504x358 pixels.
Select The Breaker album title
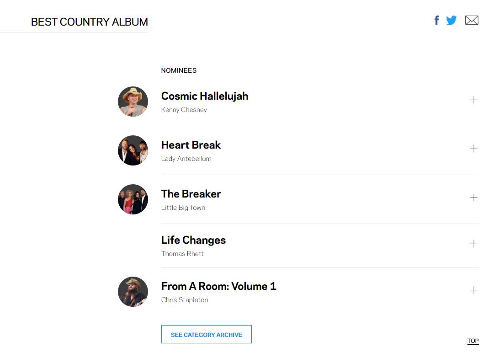click(191, 194)
